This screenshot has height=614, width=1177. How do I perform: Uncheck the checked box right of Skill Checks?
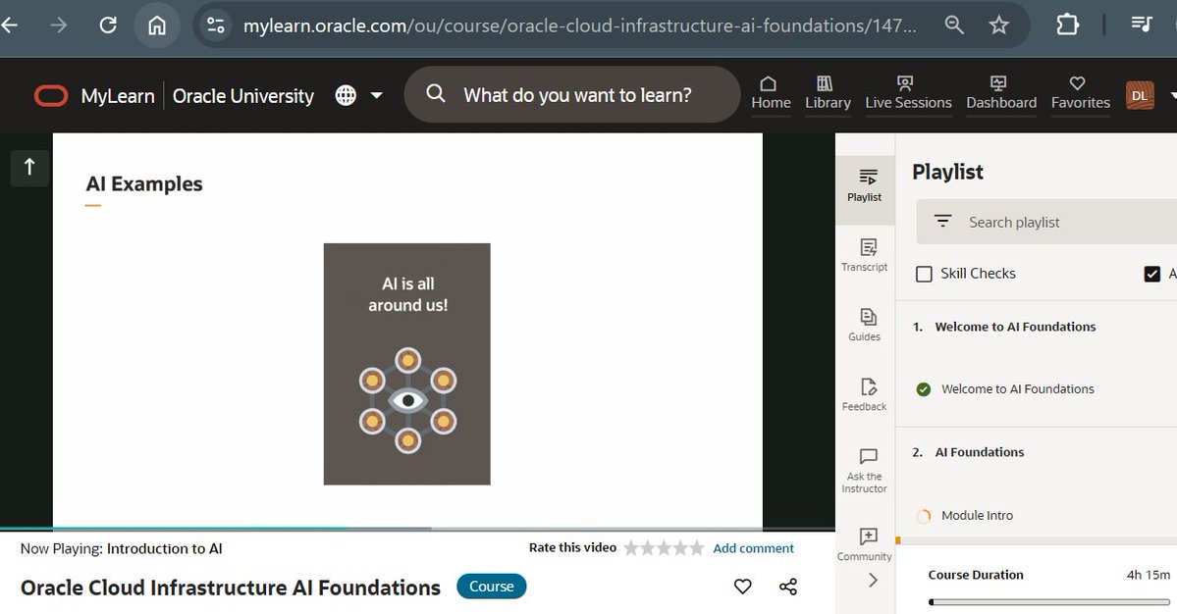(x=1151, y=274)
